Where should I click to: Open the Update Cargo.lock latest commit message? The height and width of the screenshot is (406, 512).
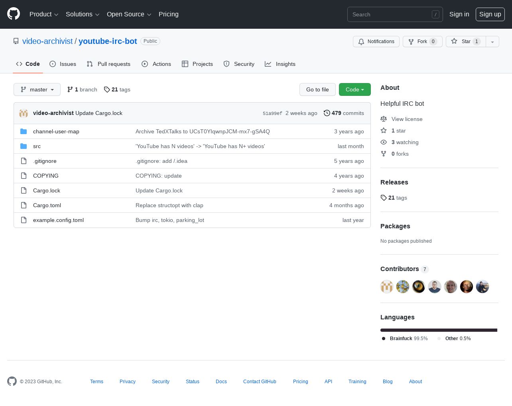(99, 113)
